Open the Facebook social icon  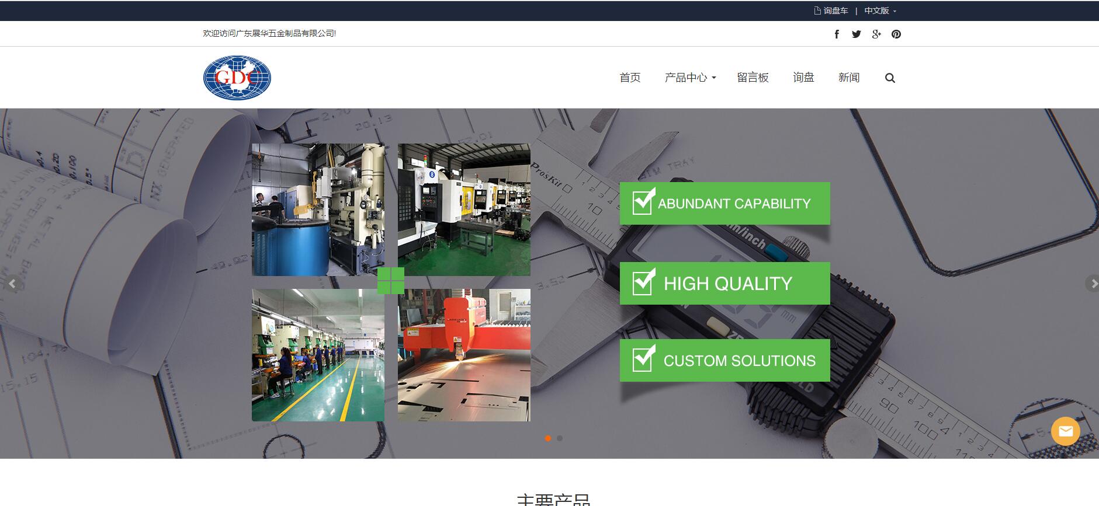[837, 34]
